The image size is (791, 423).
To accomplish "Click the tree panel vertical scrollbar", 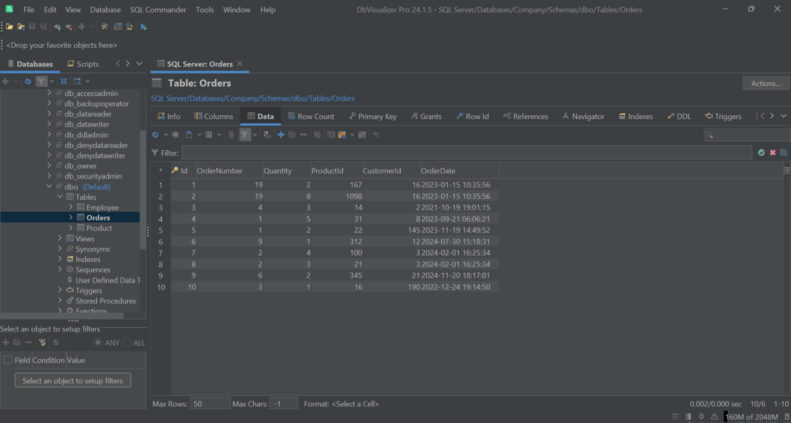I will (143, 170).
